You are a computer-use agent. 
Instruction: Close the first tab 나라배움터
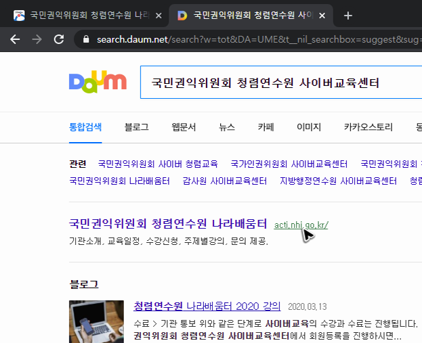[159, 16]
